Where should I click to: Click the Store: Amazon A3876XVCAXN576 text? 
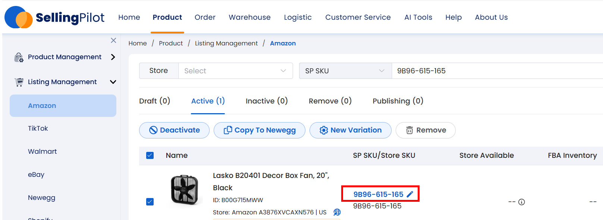pyautogui.click(x=270, y=212)
